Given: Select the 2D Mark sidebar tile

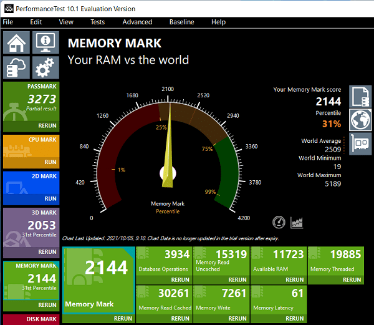Looking at the screenshot, I should (31, 183).
